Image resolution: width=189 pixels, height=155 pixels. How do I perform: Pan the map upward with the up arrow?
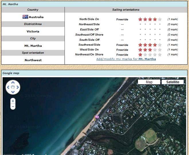pos(13,82)
